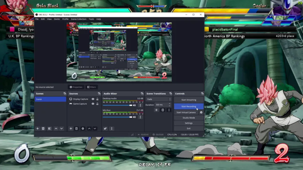Toggle lock on Game Capture source

[97, 104]
